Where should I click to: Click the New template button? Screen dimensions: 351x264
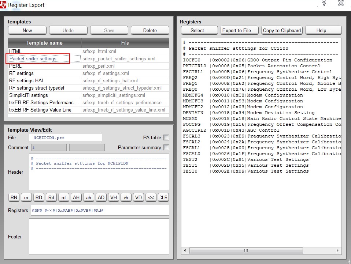point(27,30)
